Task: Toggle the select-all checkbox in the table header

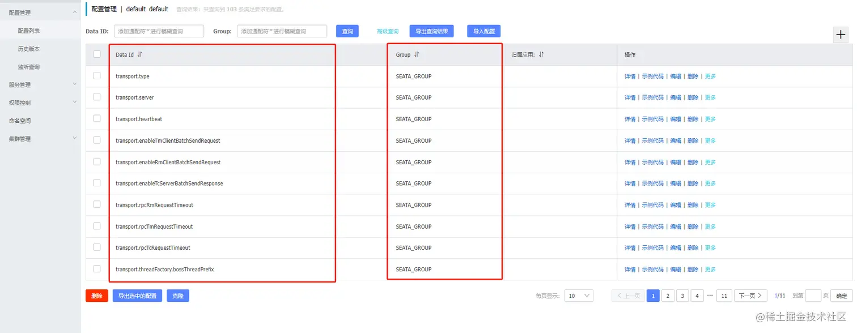Action: pos(97,54)
